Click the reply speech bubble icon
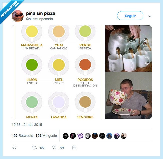The width and height of the screenshot is (163, 159). coord(14,148)
